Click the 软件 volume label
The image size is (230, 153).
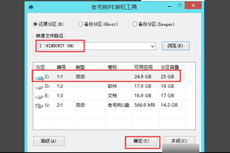pos(112,86)
